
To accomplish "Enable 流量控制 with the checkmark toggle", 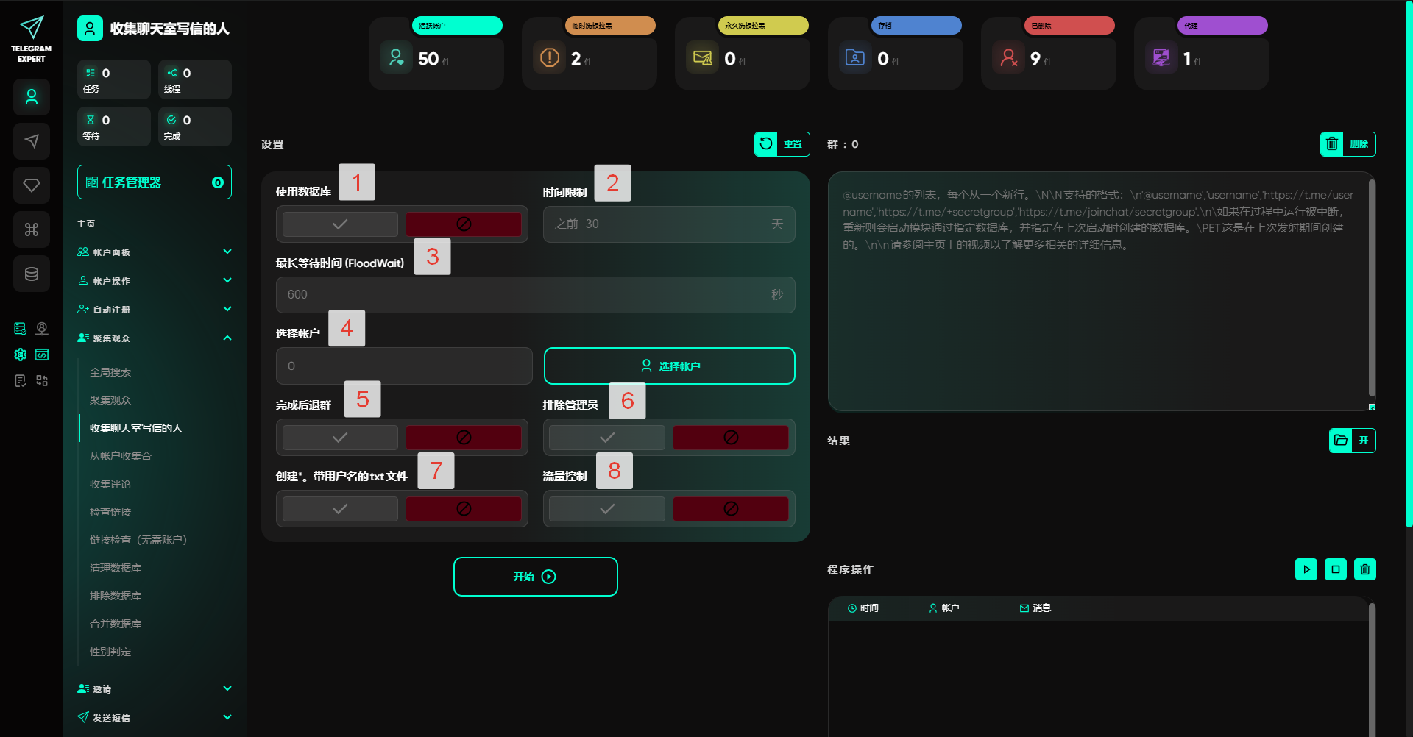I will pyautogui.click(x=606, y=509).
